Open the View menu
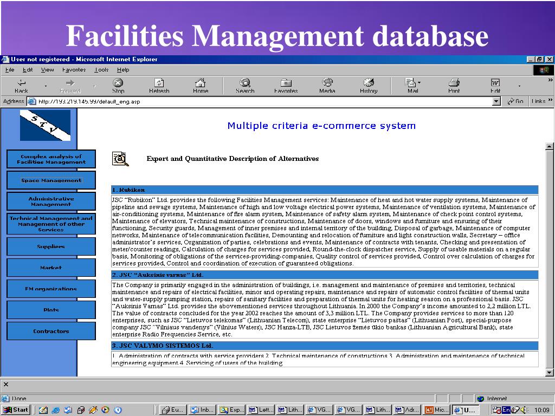Image resolution: width=555 pixels, height=416 pixels. coord(48,70)
